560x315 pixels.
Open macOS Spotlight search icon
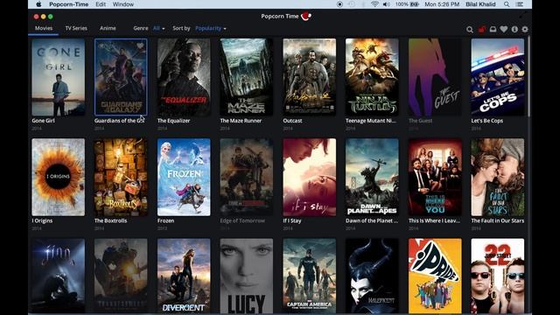coord(507,4)
